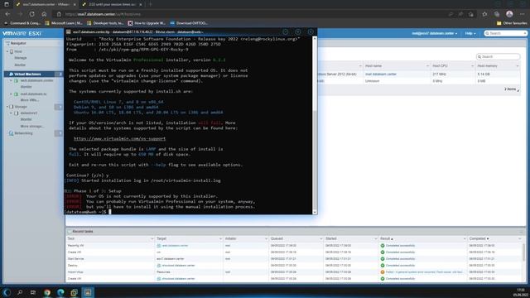The image size is (530, 298).
Task: Open browser favorites star icon
Action: click(x=484, y=14)
